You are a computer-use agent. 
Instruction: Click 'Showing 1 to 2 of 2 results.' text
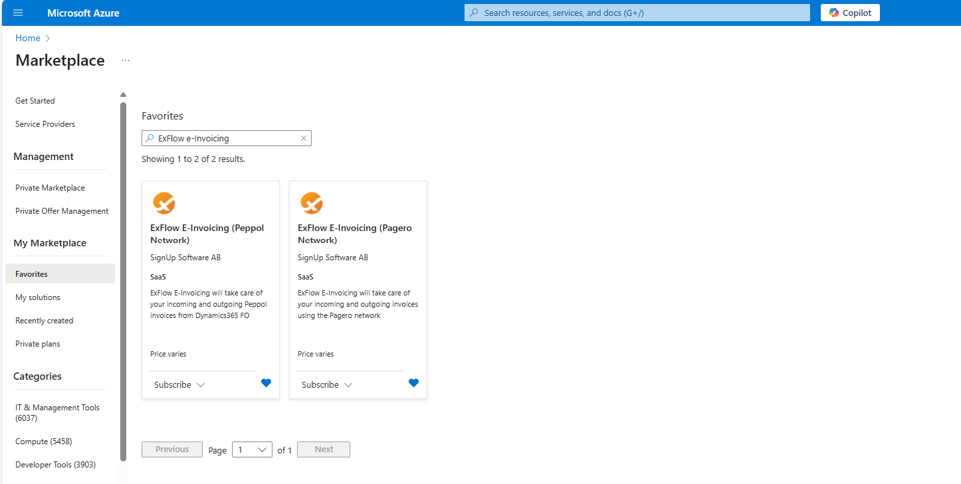[x=193, y=159]
